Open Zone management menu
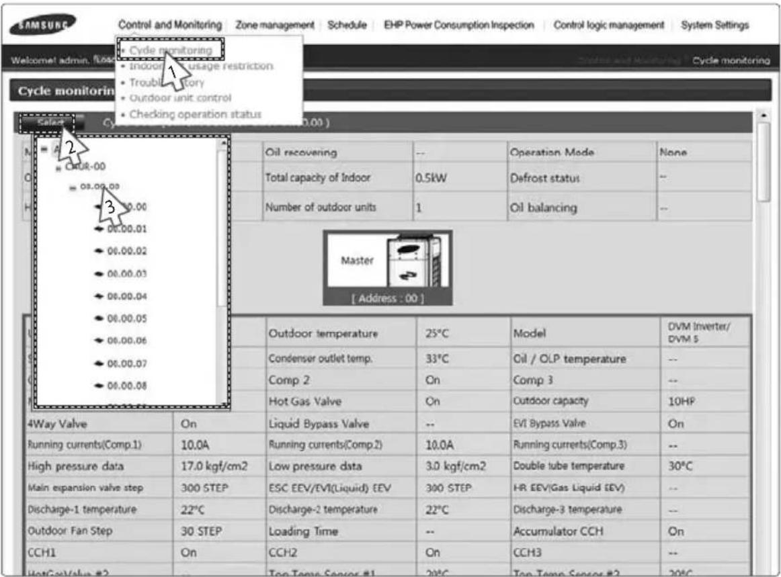 pos(274,25)
